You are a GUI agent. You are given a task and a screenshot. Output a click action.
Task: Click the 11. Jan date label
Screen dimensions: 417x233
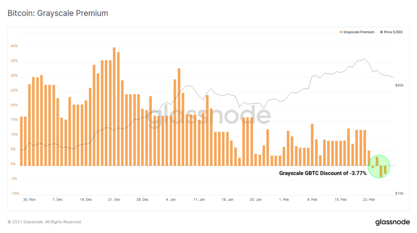click(199, 199)
